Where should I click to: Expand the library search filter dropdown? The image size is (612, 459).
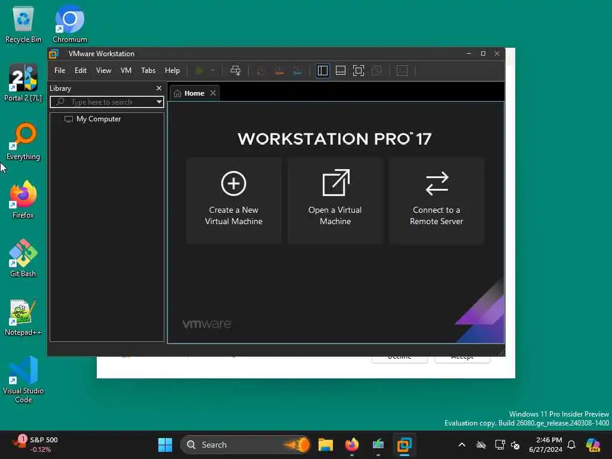click(x=159, y=102)
